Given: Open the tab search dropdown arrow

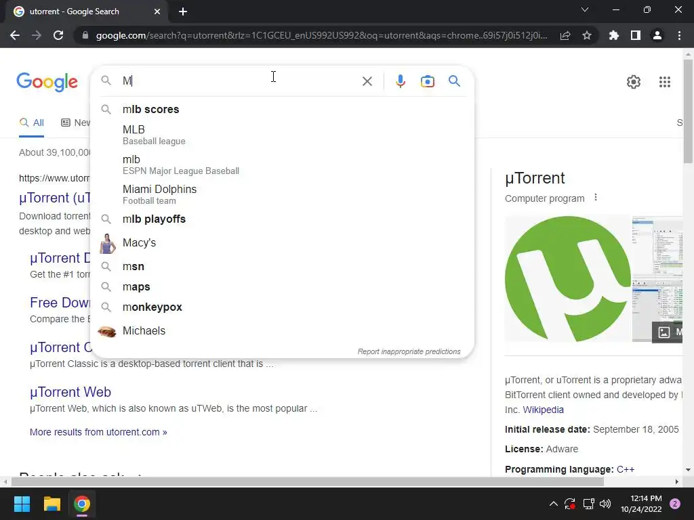Looking at the screenshot, I should [585, 9].
